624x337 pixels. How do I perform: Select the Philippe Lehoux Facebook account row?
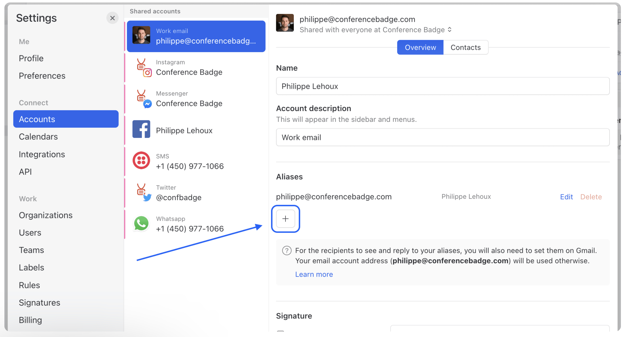point(196,130)
